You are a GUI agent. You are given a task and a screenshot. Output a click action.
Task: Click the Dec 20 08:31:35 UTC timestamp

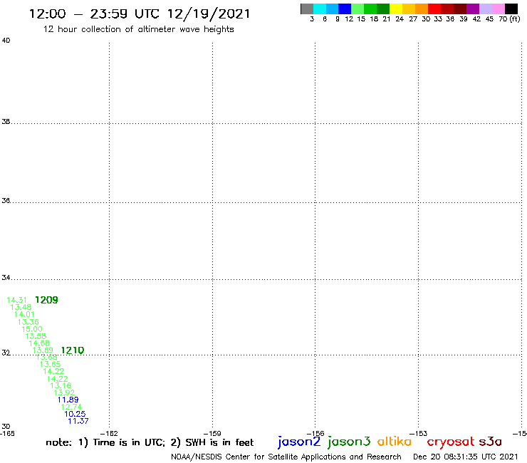[466, 457]
